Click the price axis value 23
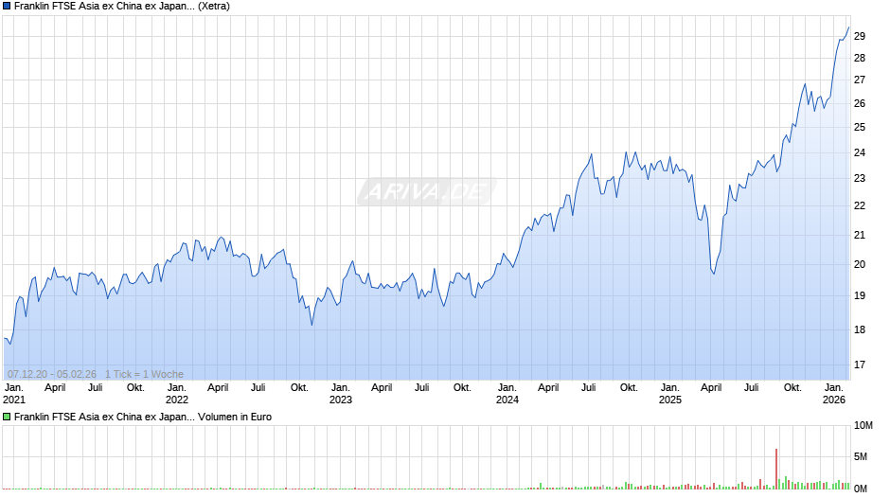The height and width of the screenshot is (498, 890). coord(860,178)
